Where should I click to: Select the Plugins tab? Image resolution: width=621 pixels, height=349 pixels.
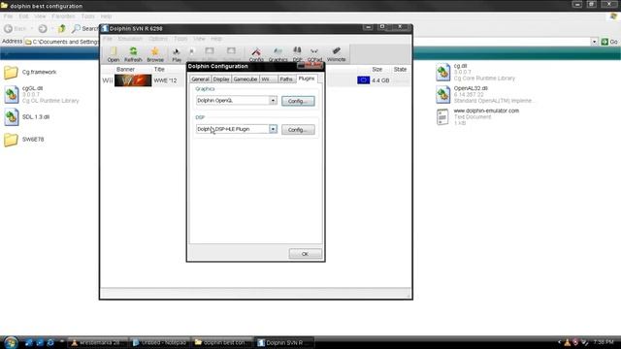[x=307, y=79]
